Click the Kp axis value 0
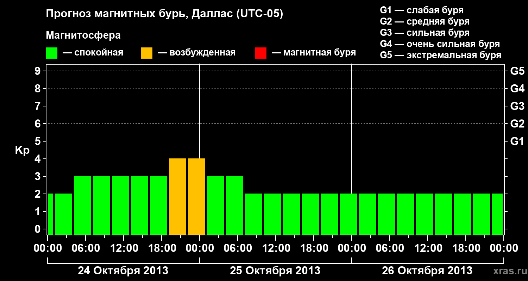This screenshot has width=528, height=281. [x=38, y=229]
